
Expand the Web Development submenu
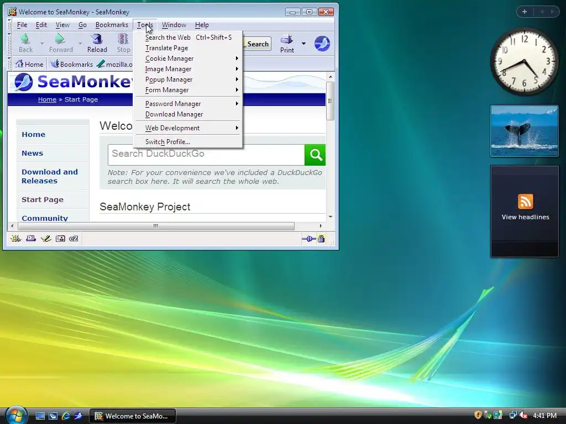tap(188, 128)
